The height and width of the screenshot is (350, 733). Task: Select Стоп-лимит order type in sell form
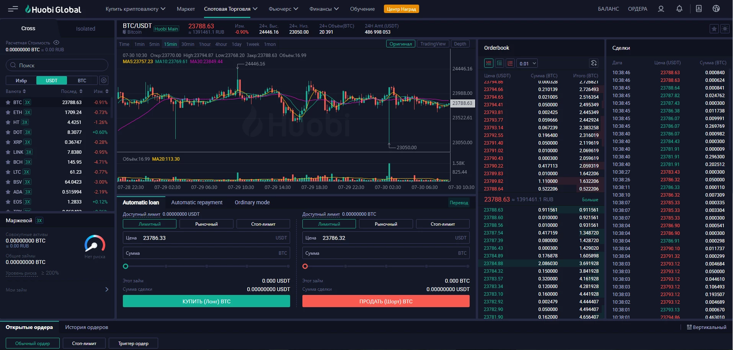pos(443,224)
